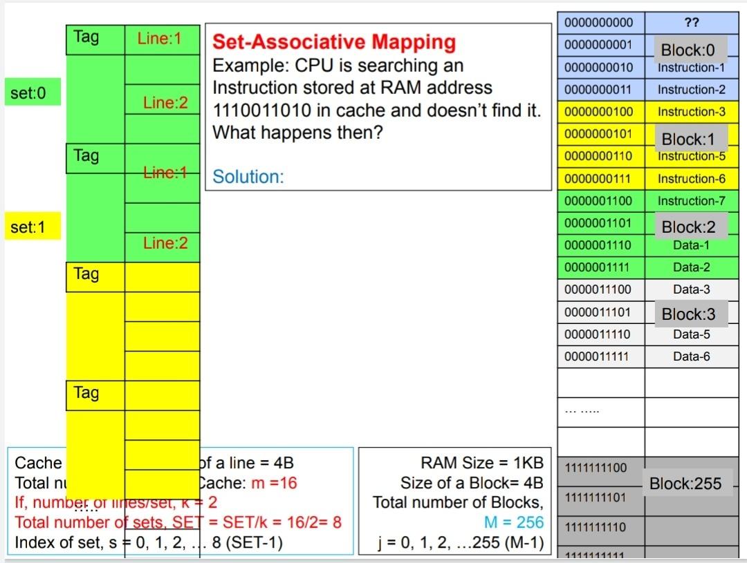Screen dimensions: 747x563
Task: Select the Data-2 green cell
Action: tap(692, 267)
